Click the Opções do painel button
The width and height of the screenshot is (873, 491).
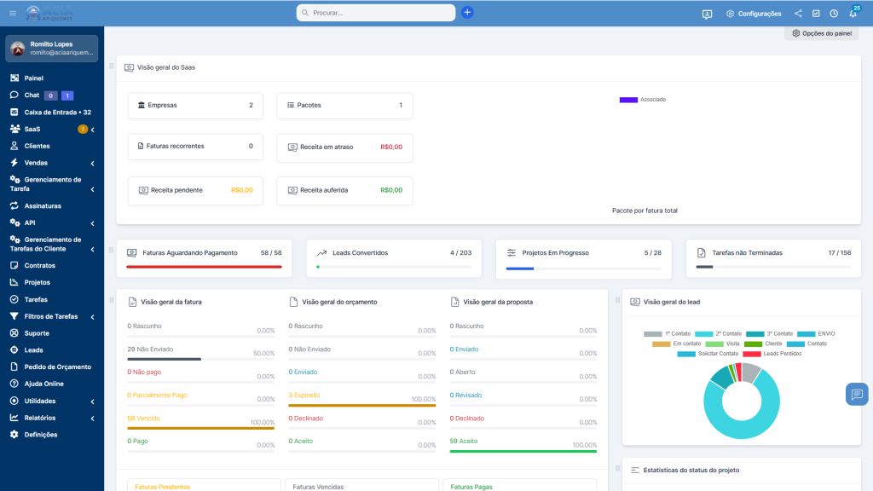[821, 33]
